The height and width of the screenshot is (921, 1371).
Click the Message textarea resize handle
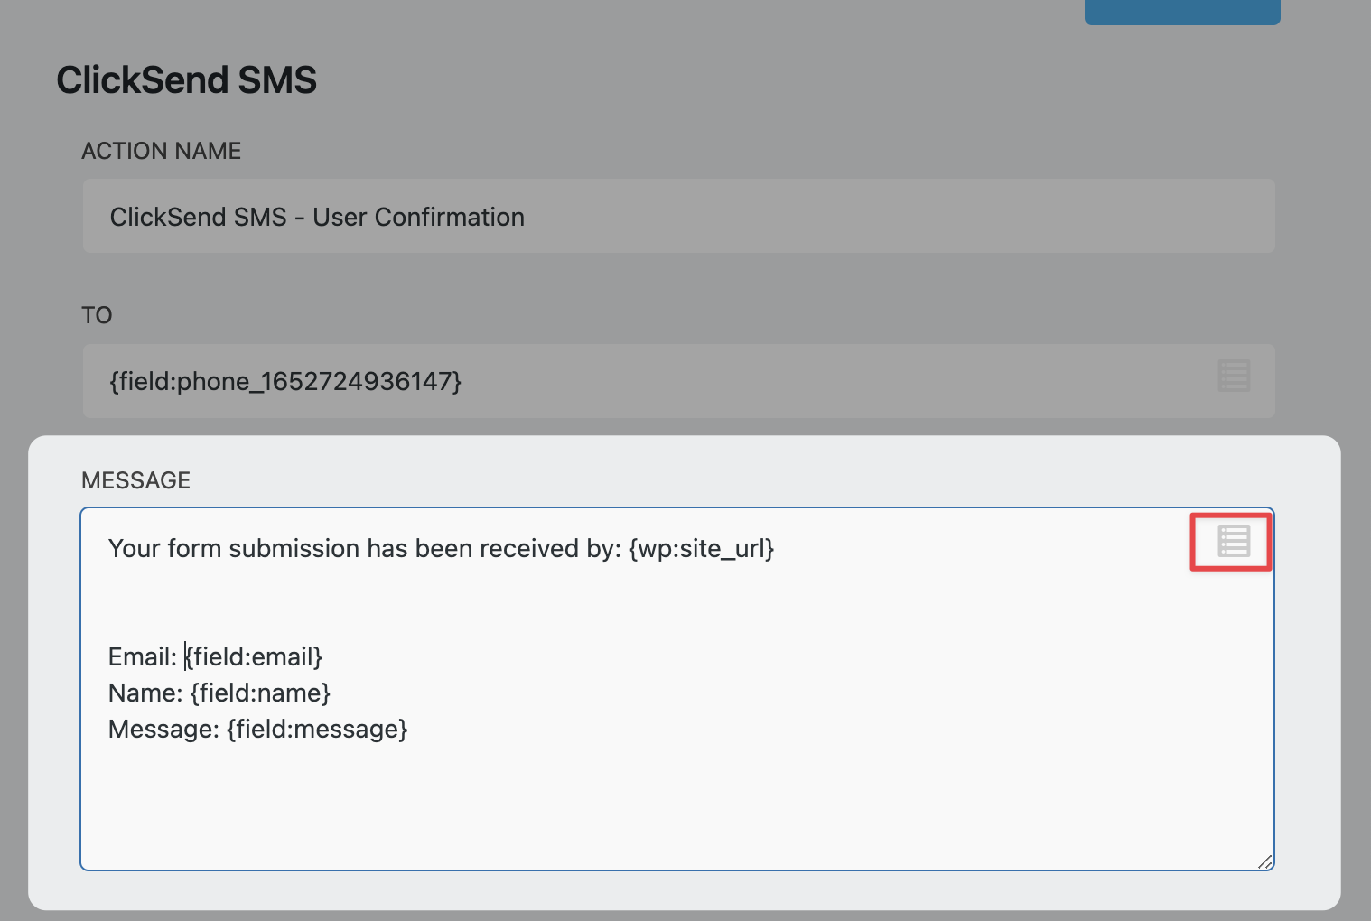(1265, 862)
